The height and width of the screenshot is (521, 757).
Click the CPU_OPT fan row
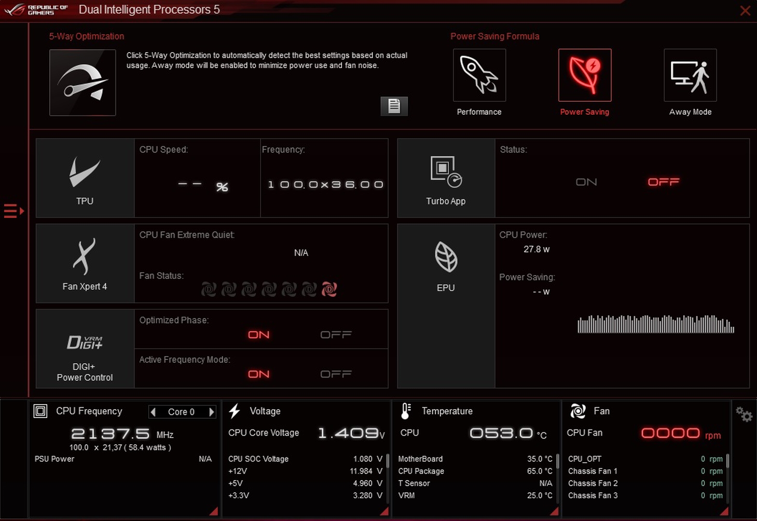click(x=646, y=459)
